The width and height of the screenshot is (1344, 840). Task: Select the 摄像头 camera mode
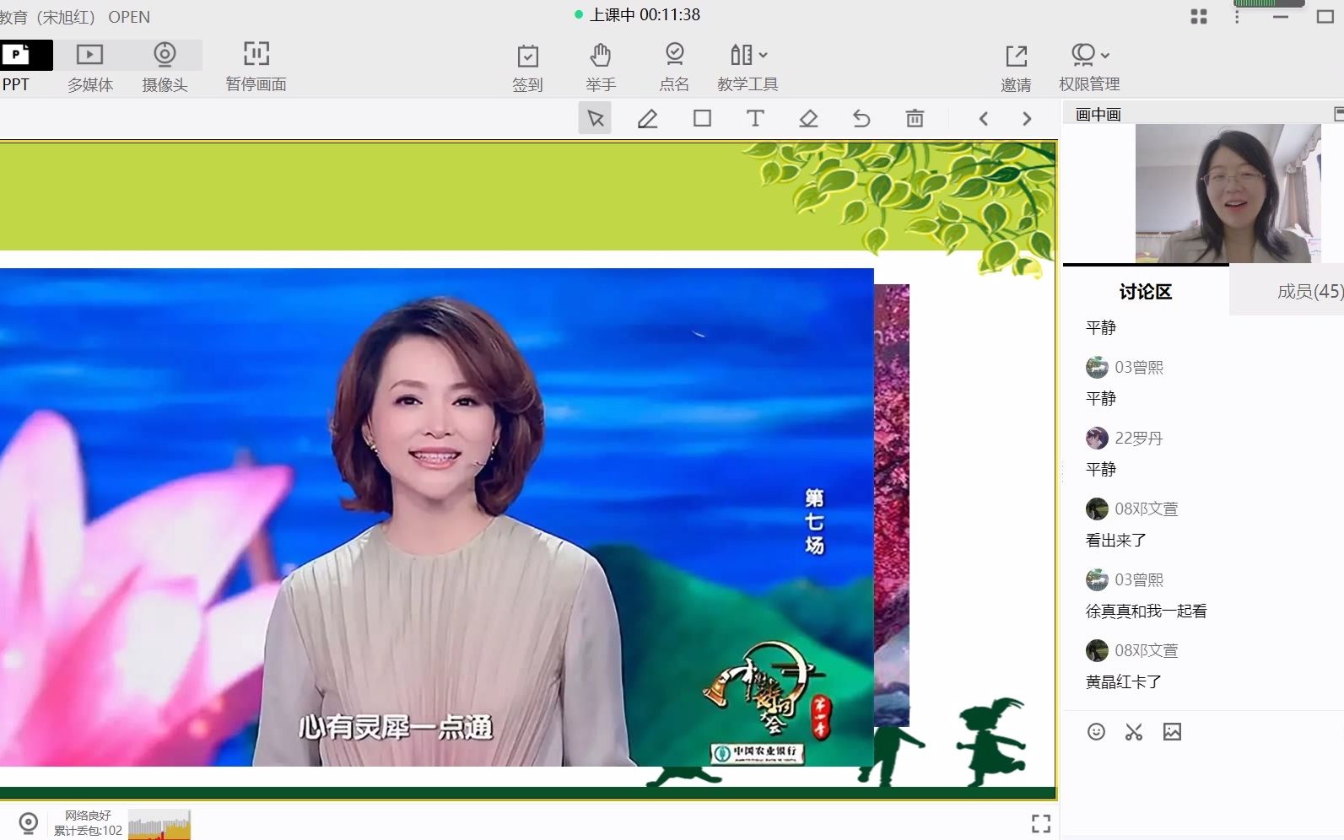point(165,67)
